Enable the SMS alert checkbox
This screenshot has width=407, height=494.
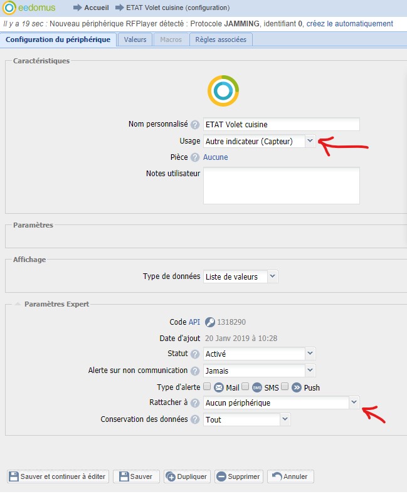click(246, 387)
